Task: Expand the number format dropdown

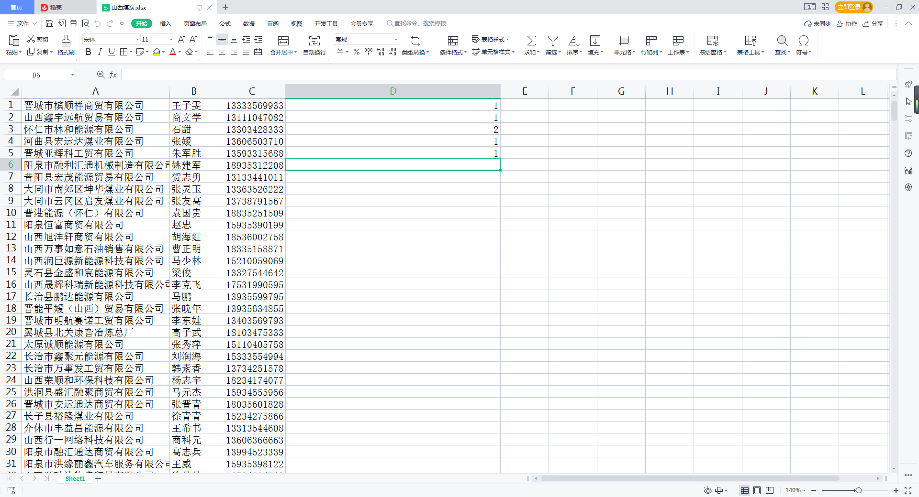Action: 396,40
